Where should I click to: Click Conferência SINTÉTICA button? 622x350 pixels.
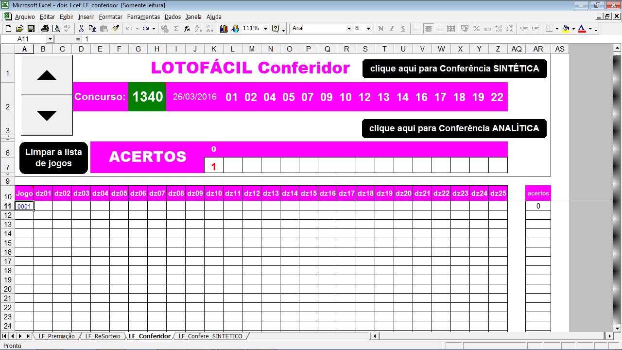click(x=455, y=69)
